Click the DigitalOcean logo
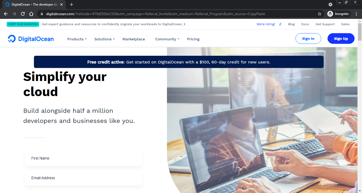The width and height of the screenshot is (362, 193). 31,39
